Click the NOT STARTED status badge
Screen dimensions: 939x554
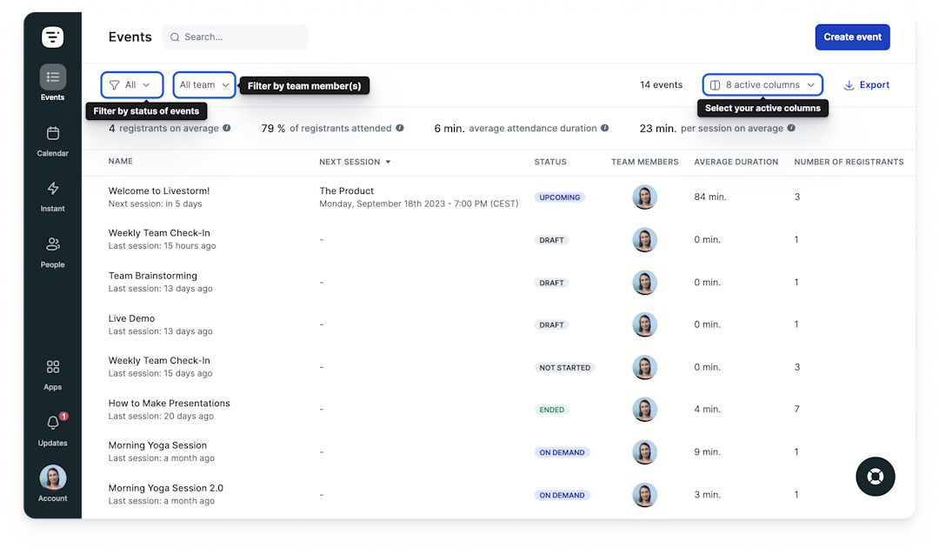[x=565, y=368]
